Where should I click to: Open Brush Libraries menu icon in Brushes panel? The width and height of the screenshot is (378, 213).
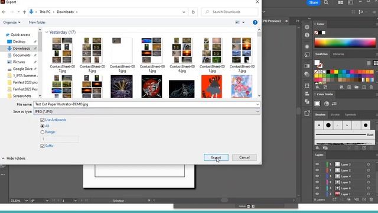[318, 148]
